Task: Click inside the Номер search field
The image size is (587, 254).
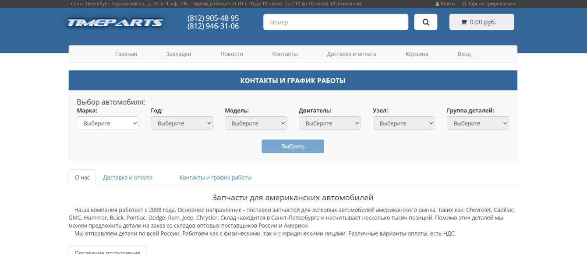Action: (336, 21)
